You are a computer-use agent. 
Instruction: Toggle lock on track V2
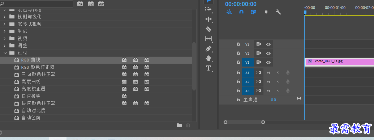[238, 53]
